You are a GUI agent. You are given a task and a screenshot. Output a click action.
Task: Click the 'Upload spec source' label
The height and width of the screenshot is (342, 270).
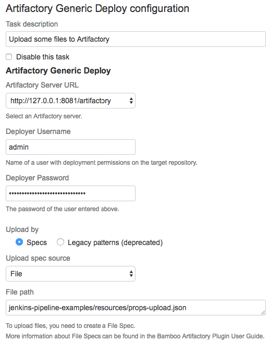click(x=38, y=258)
